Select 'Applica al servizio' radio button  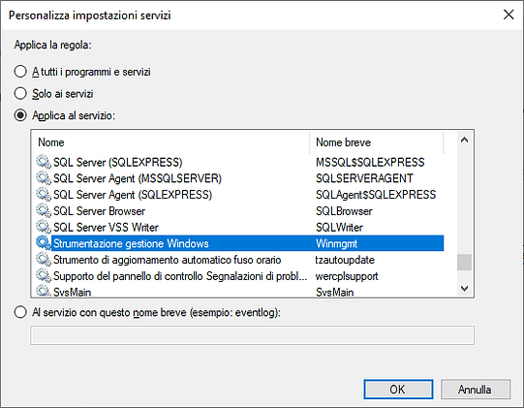(x=20, y=115)
